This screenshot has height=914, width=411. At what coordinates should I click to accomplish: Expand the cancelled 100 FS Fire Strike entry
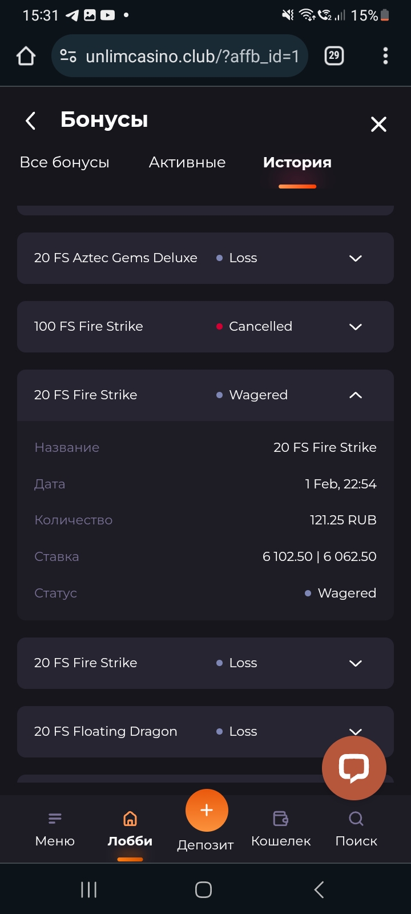point(355,327)
